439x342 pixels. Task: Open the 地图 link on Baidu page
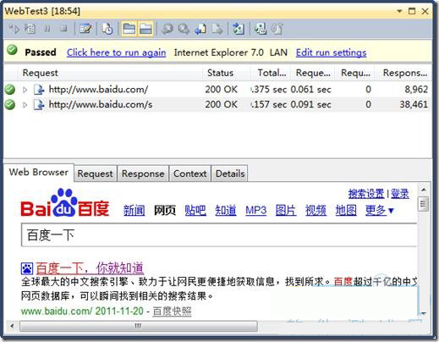click(346, 211)
